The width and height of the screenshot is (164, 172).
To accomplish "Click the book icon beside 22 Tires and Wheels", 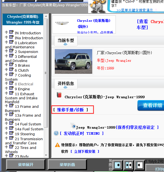I will tap(11, 147).
